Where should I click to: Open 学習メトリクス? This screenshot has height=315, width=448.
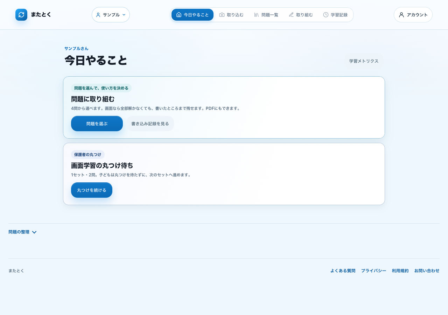364,61
